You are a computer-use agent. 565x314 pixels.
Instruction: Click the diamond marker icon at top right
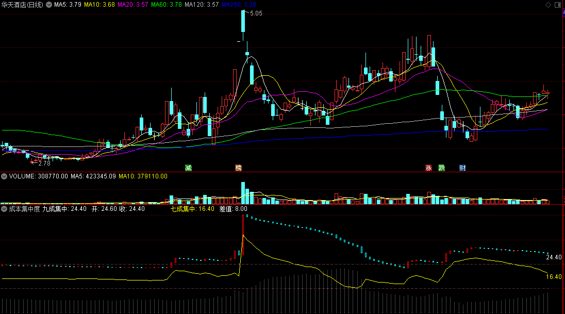[548, 5]
